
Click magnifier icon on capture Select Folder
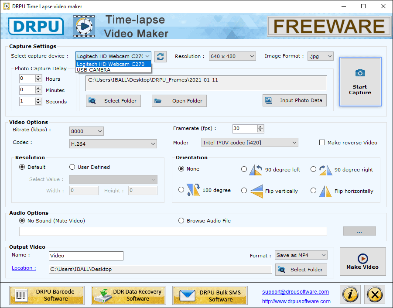point(92,101)
